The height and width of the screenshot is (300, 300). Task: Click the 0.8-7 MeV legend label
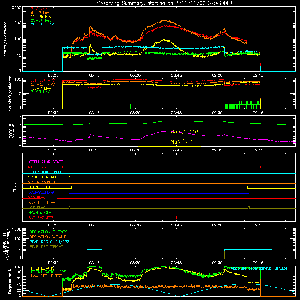(x=41, y=88)
